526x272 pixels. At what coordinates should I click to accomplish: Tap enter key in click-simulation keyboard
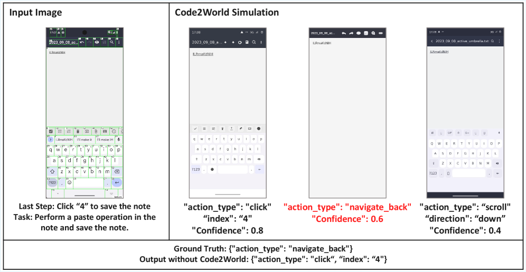pos(259,170)
